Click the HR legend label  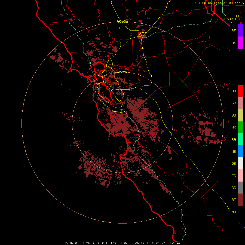pos(234,127)
